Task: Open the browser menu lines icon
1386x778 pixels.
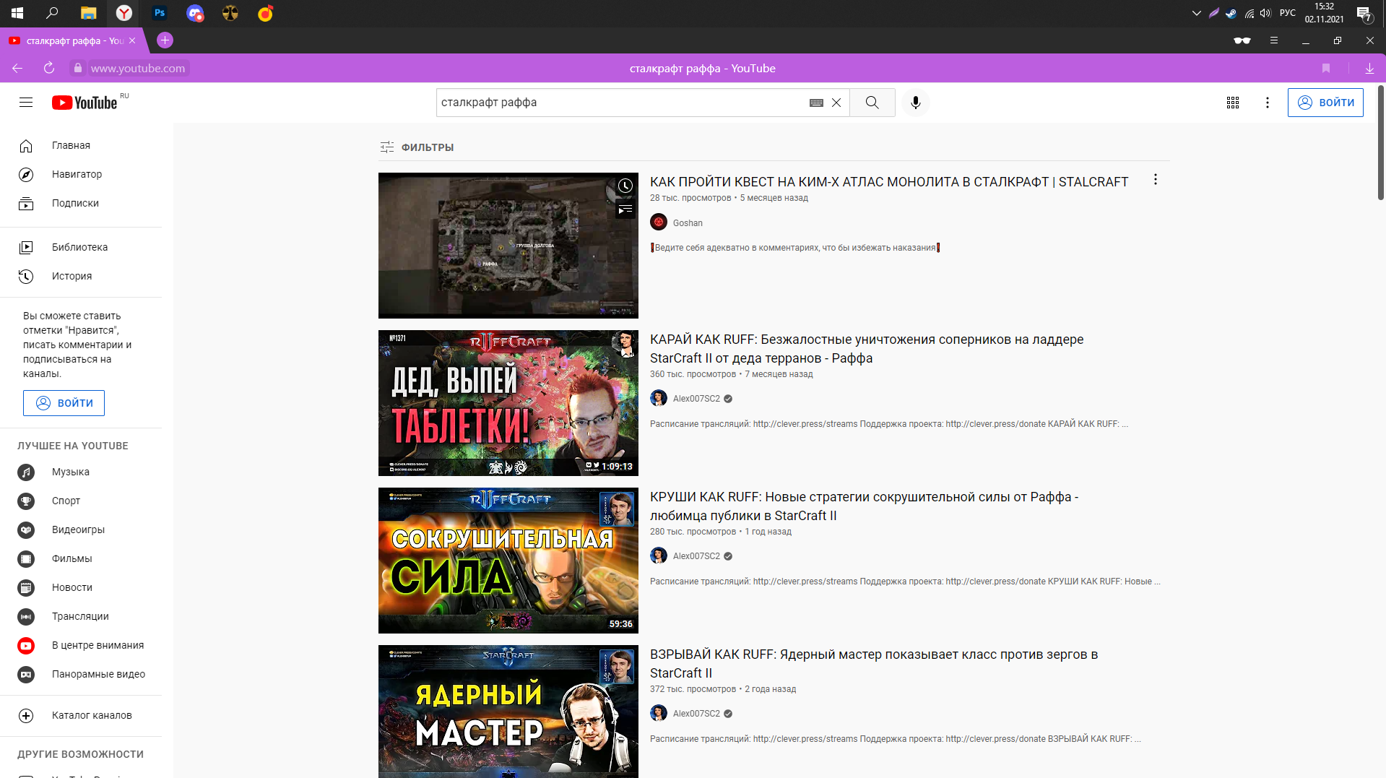Action: click(1274, 40)
